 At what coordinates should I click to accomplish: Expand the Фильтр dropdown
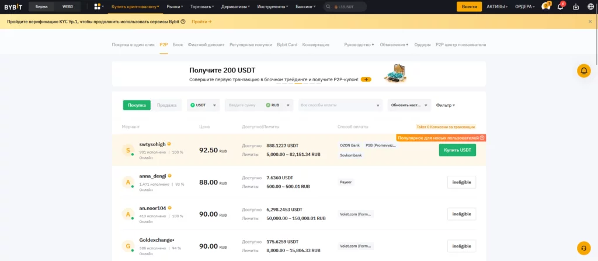[446, 105]
